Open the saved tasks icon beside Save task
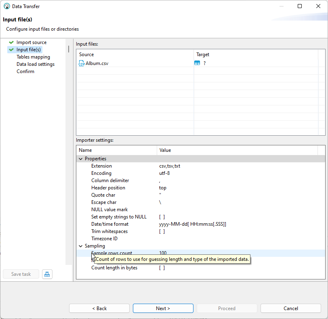 [47, 274]
